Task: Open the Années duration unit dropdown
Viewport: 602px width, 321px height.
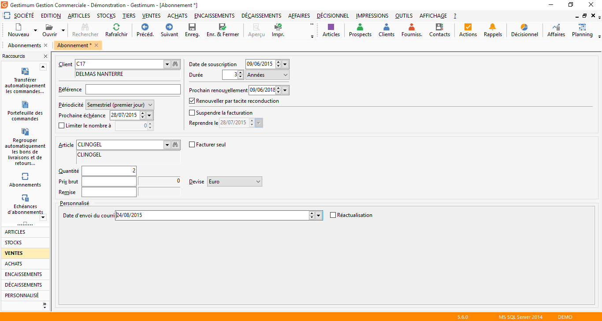Action: 285,75
